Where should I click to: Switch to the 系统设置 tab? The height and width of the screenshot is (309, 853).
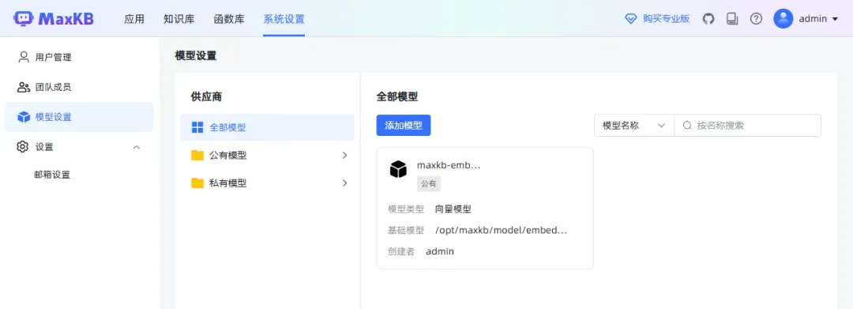tap(284, 19)
